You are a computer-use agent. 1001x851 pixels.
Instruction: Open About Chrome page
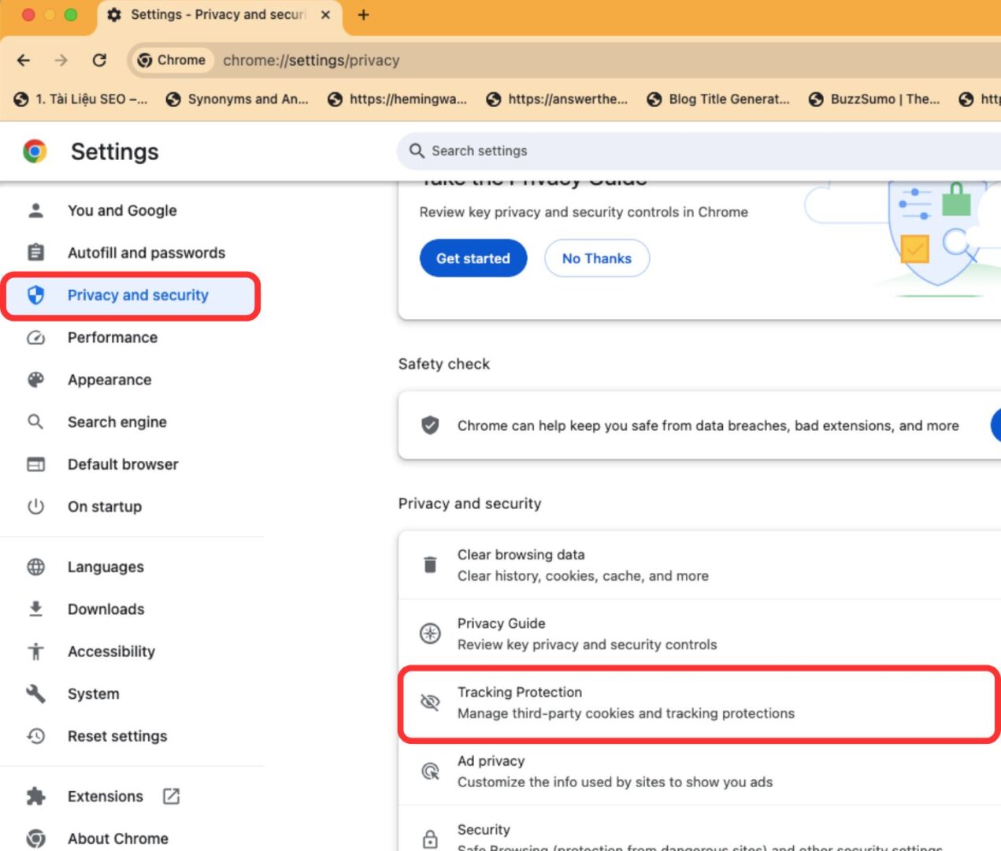[x=117, y=838]
